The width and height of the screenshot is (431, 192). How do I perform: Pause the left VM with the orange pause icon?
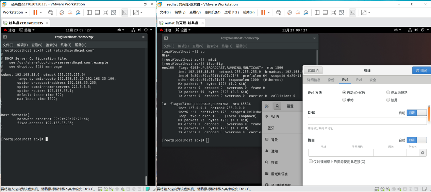(35, 12)
